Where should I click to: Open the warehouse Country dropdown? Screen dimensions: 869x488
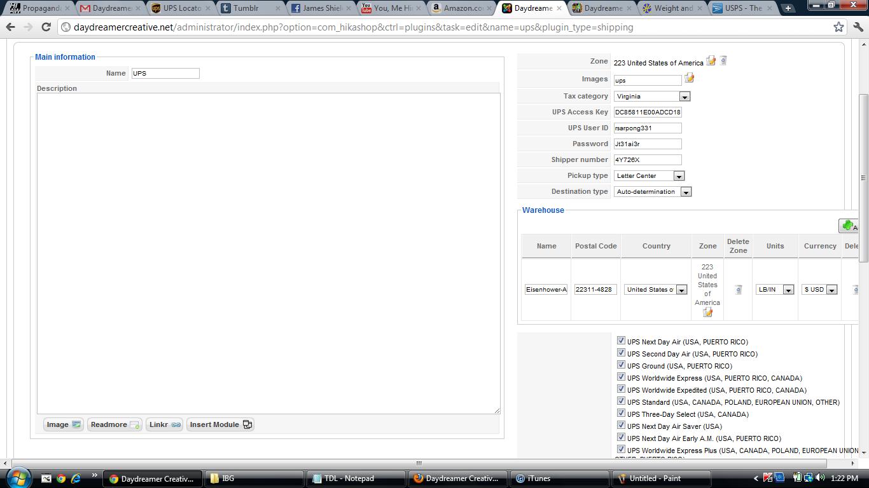[655, 290]
